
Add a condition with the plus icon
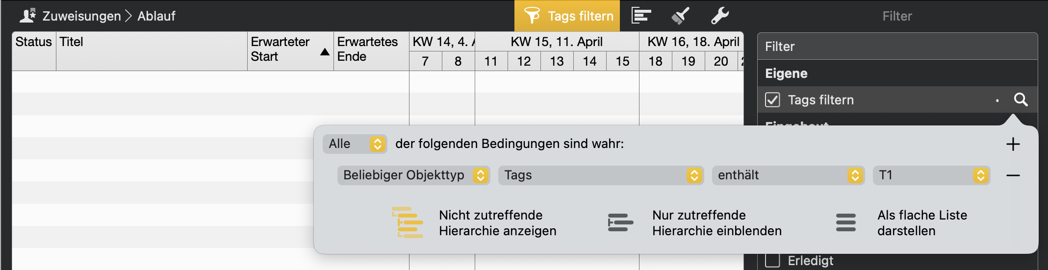click(1013, 144)
